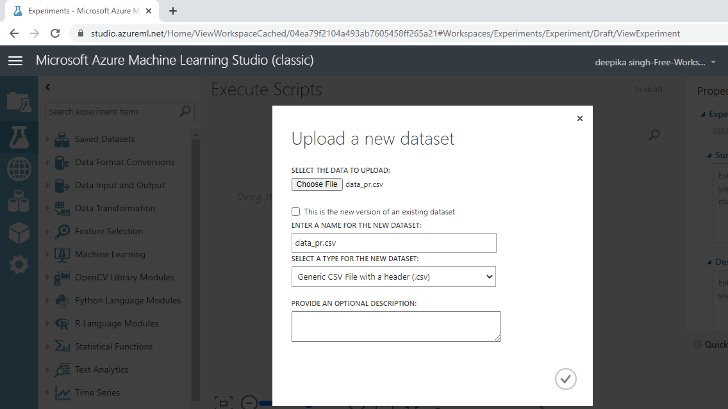Expand the OpenCV Library Modules arrow
728x409 pixels.
coord(47,277)
